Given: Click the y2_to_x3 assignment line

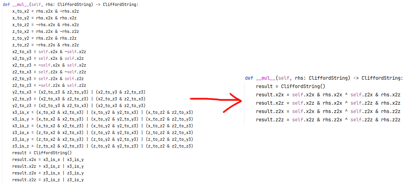Looking at the screenshot, I should pyautogui.click(x=79, y=92).
